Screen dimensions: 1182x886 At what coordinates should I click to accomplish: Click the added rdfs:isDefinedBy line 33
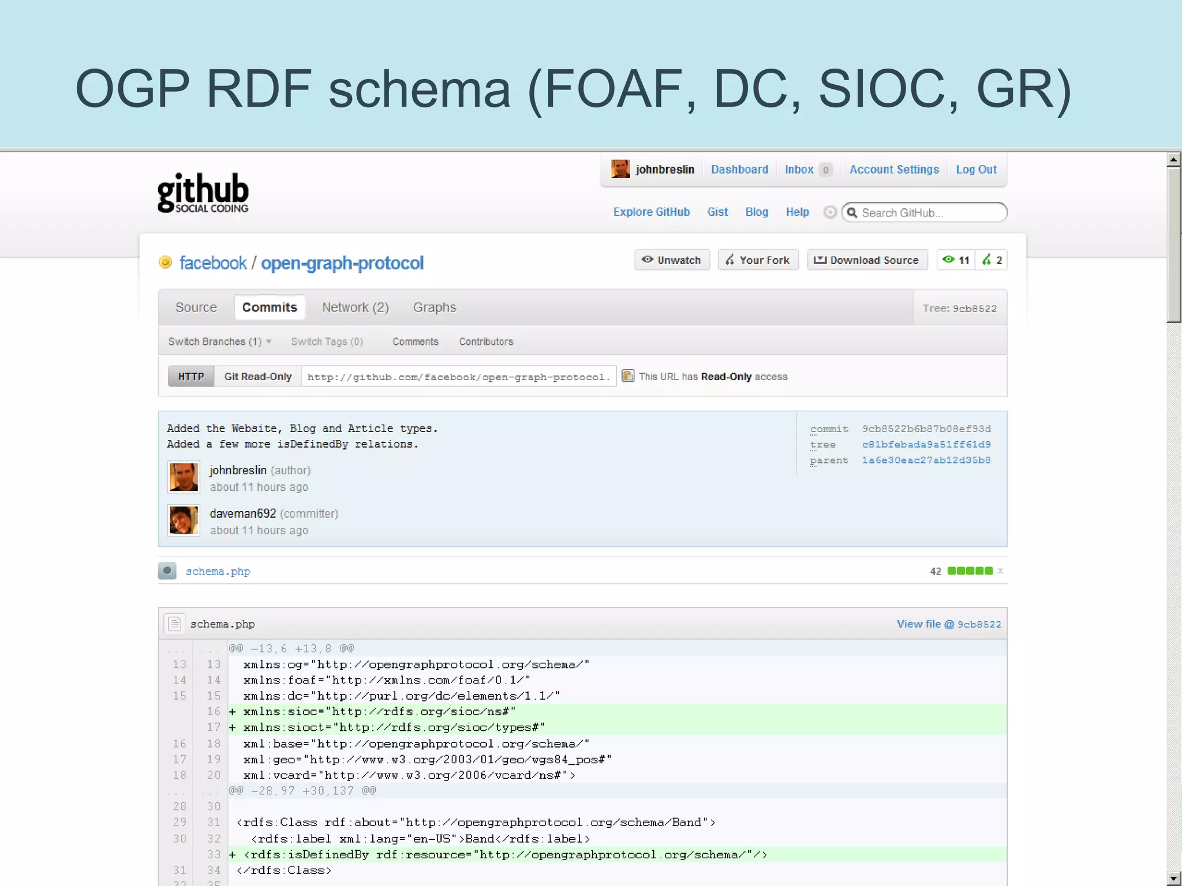click(x=618, y=854)
